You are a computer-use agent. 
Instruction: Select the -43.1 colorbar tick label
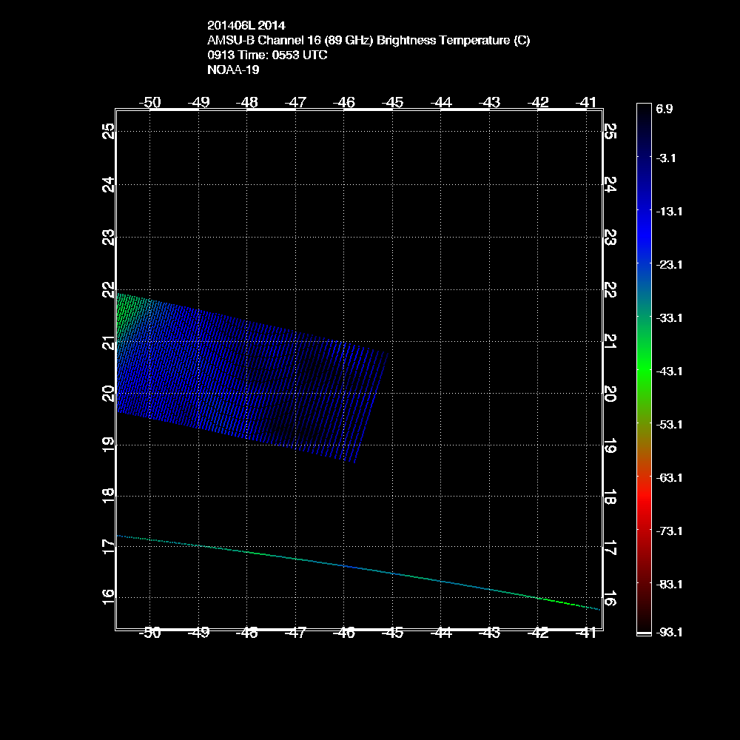click(x=669, y=371)
